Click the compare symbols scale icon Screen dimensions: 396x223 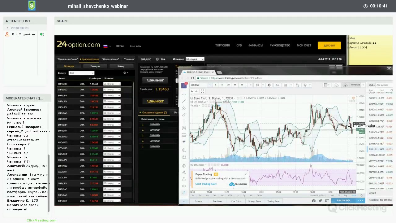[x=277, y=85]
